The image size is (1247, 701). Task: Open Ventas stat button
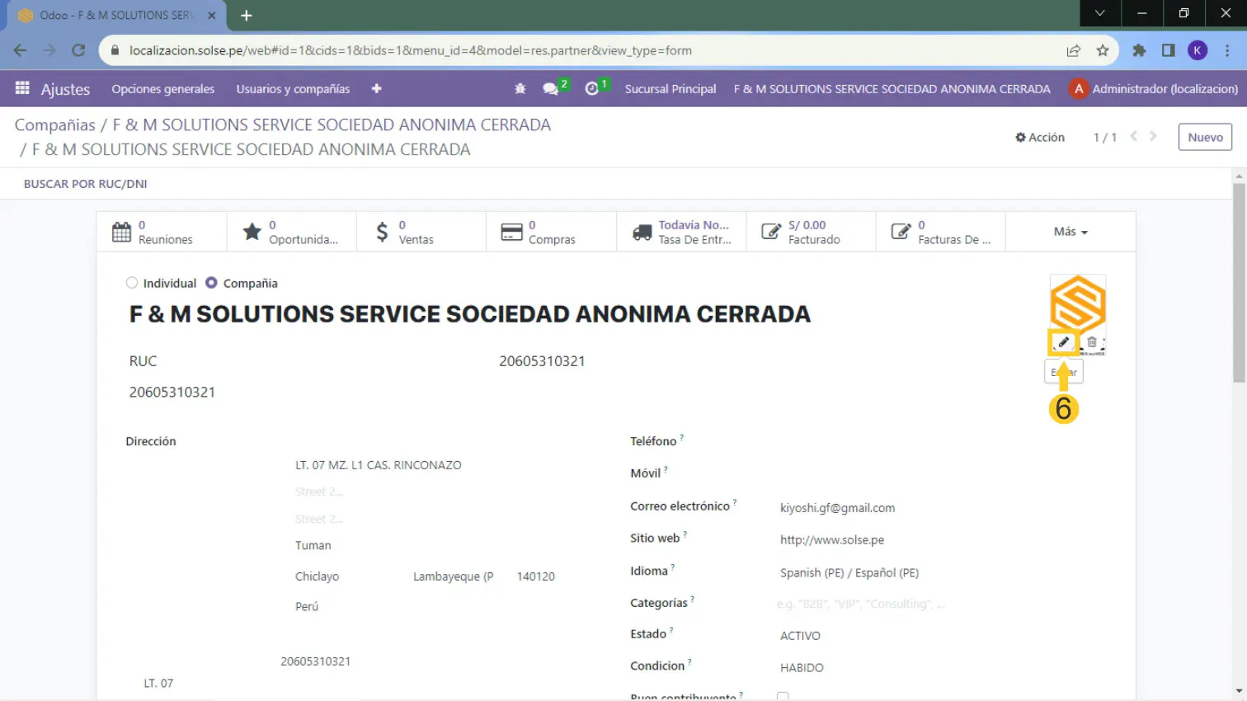click(421, 232)
